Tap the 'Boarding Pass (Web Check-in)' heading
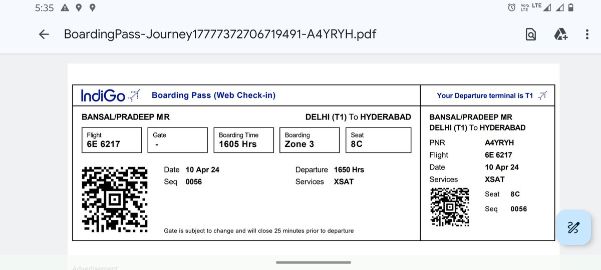The height and width of the screenshot is (270, 601). coord(213,95)
